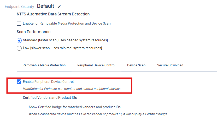Switch to the Removable Media Protection tab

(x=44, y=65)
